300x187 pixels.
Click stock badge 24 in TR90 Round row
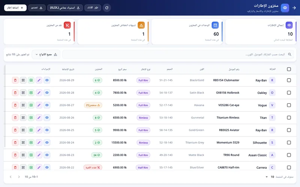[97, 155]
